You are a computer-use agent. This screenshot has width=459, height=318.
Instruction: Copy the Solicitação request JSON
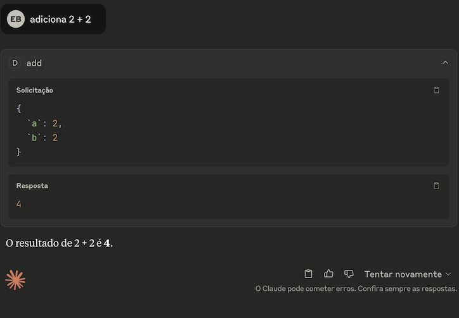coord(436,90)
